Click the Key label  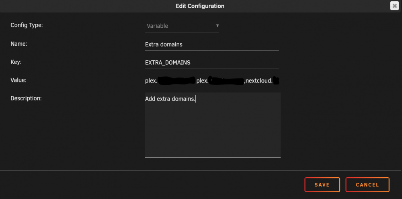tap(16, 62)
